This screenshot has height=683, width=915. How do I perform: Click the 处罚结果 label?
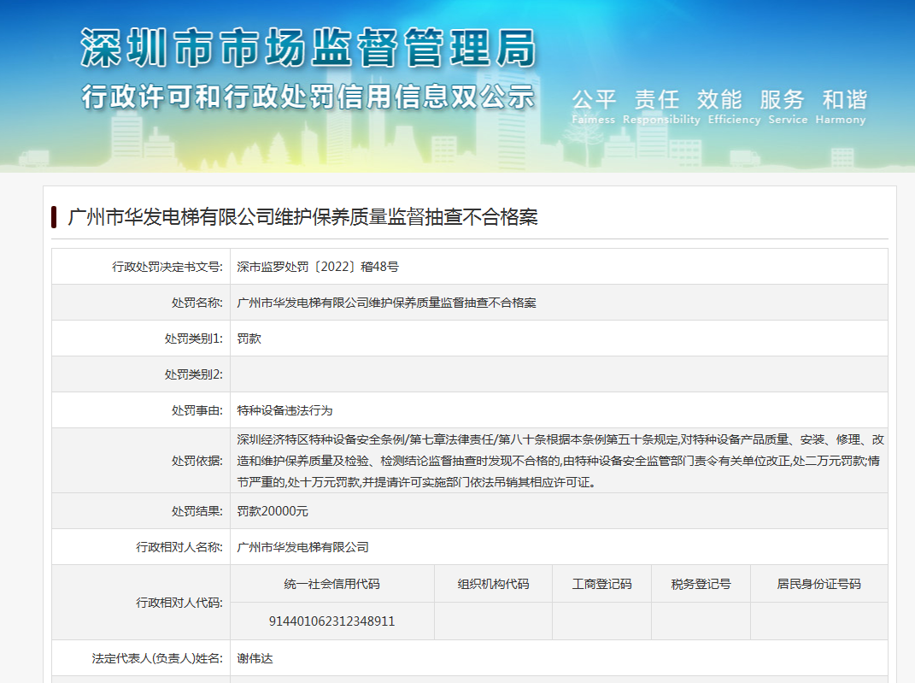pos(197,511)
